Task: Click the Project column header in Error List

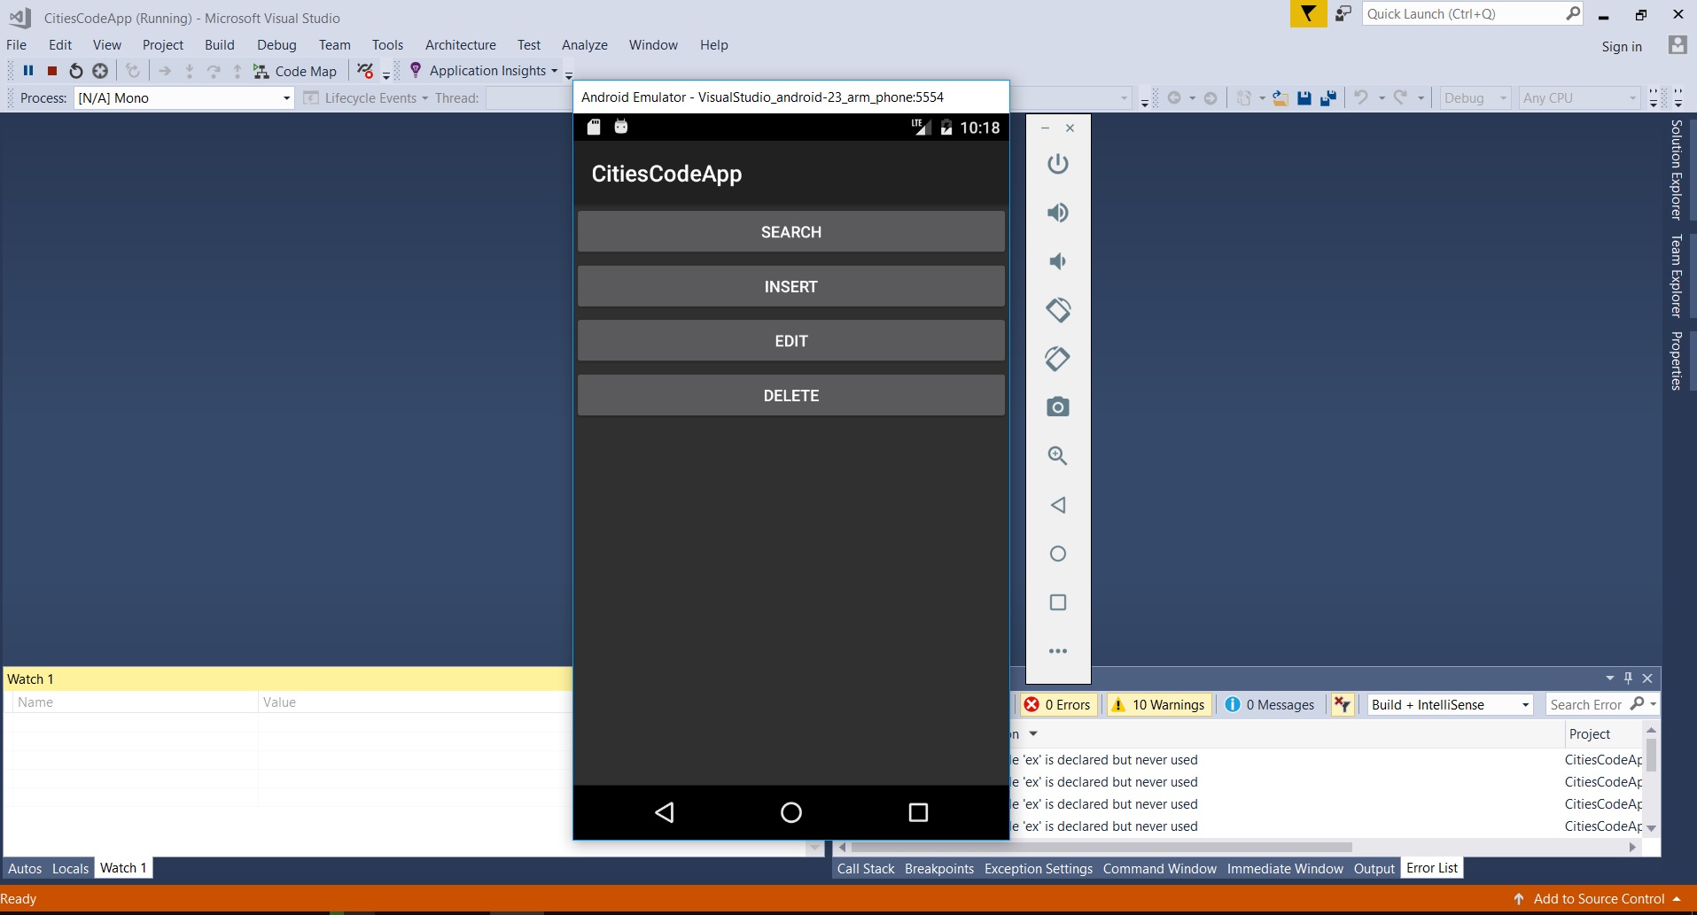Action: pos(1602,734)
